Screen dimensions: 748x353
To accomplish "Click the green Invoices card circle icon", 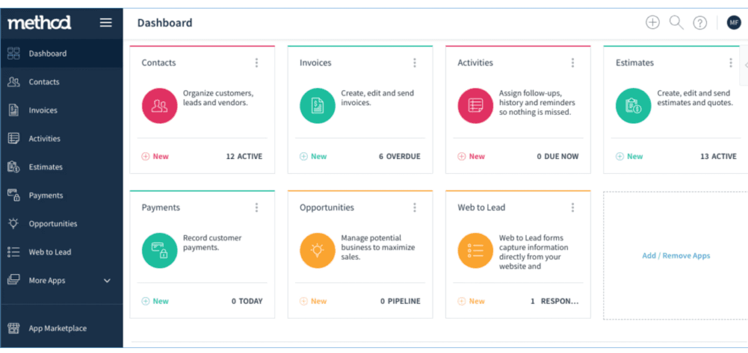I will point(317,106).
